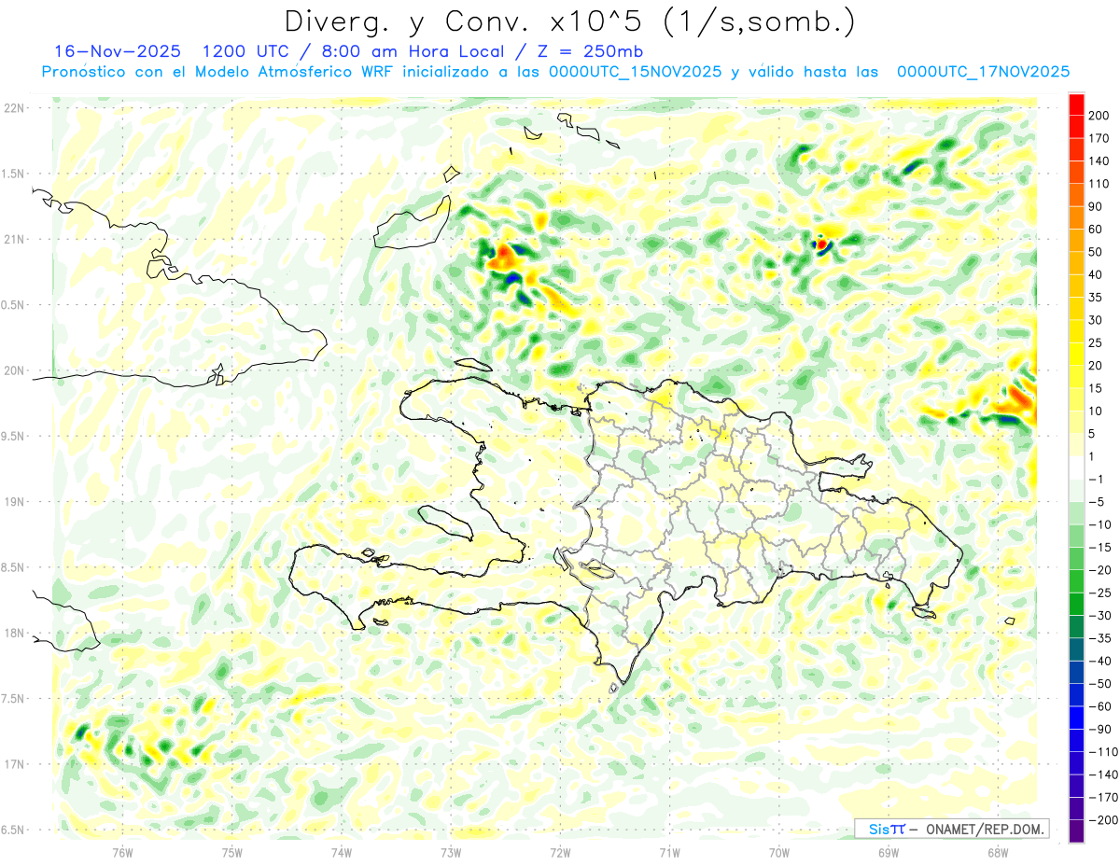Click the '7.5N' latitude label
This screenshot has width=1120, height=865.
point(14,699)
